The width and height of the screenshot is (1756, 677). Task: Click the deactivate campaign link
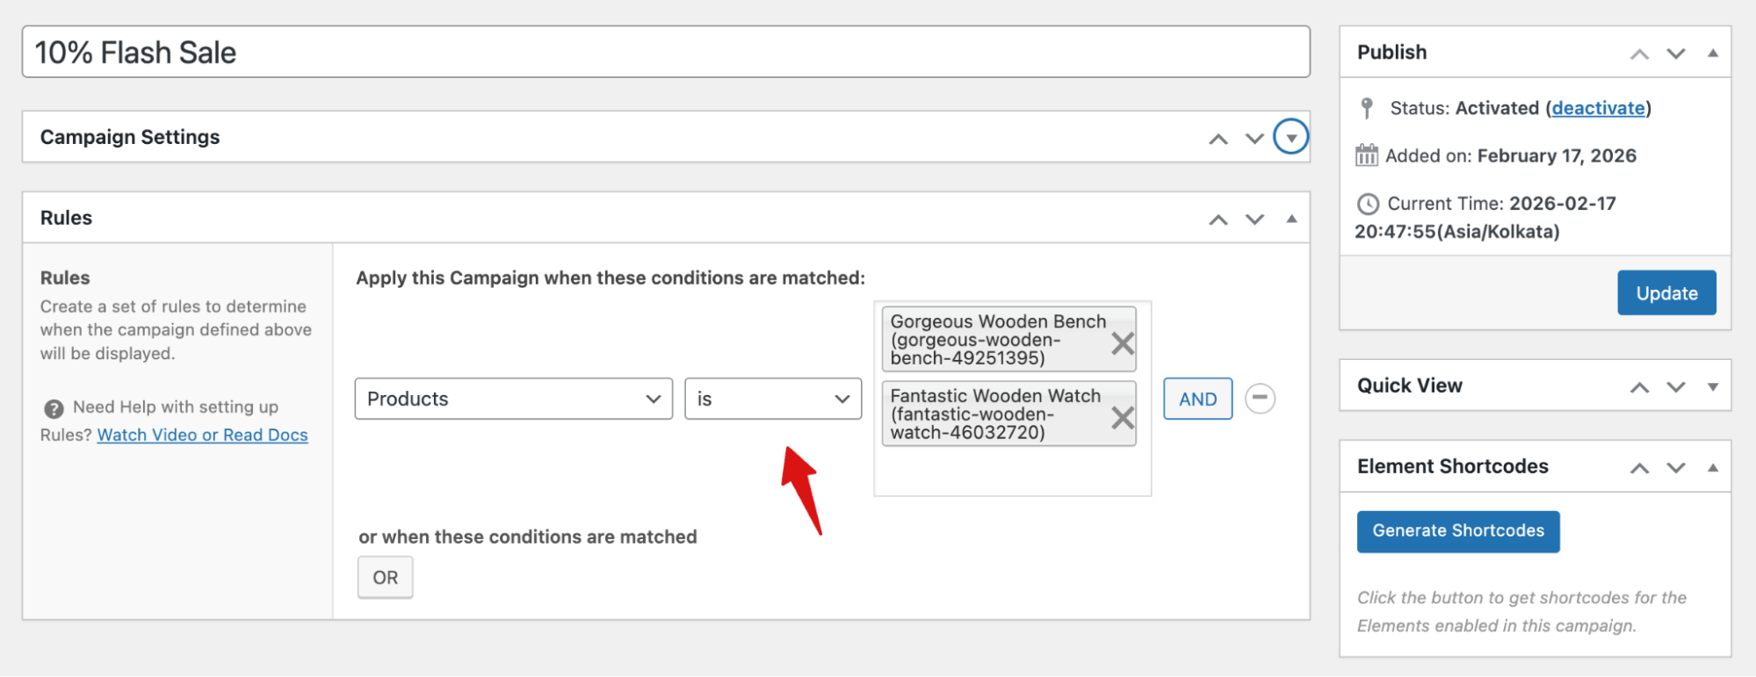click(1598, 108)
